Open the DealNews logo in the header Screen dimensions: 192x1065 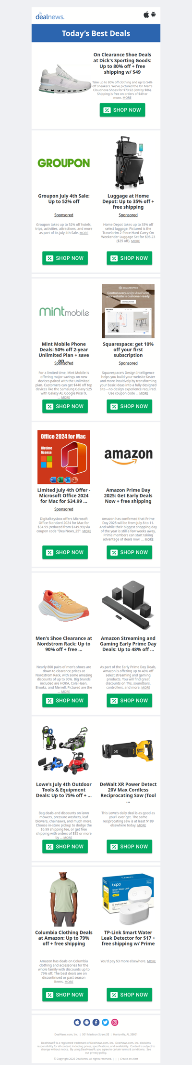[x=50, y=16]
